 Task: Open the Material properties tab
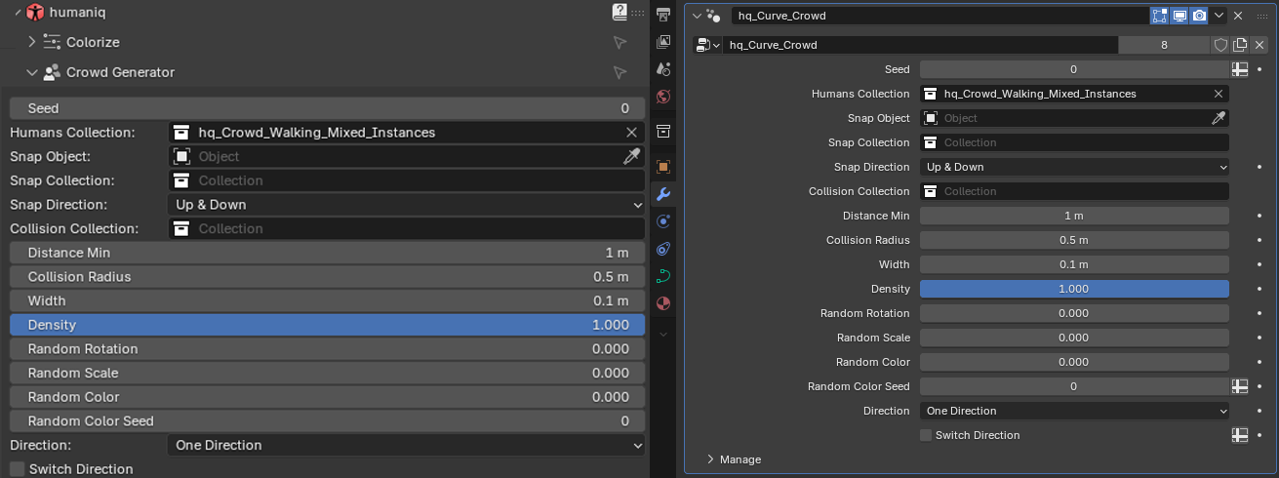(663, 303)
